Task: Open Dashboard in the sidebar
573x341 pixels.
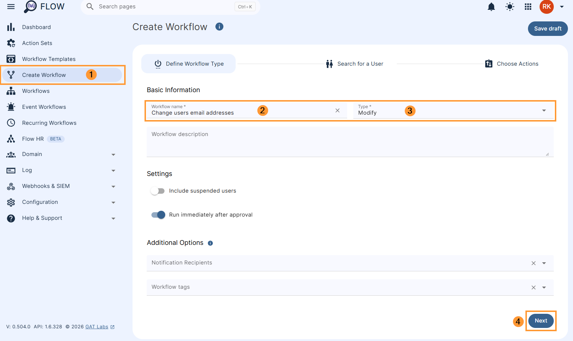Action: 62,27
